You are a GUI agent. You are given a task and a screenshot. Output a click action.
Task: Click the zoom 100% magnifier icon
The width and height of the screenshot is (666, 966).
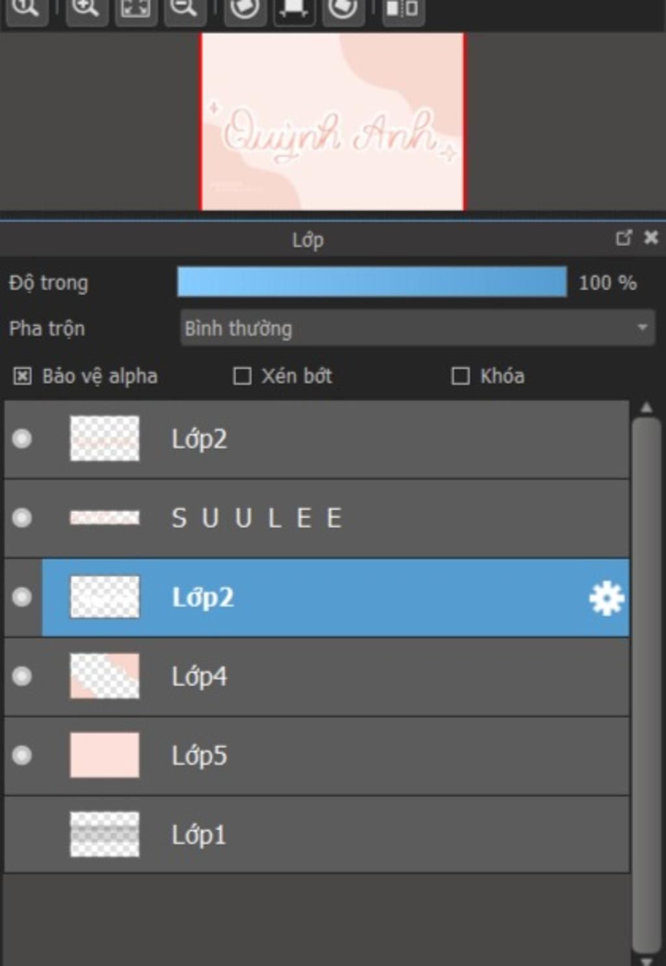click(x=25, y=8)
